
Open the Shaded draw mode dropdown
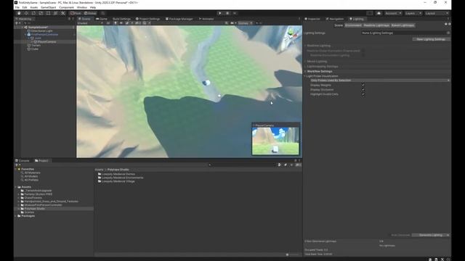point(90,23)
